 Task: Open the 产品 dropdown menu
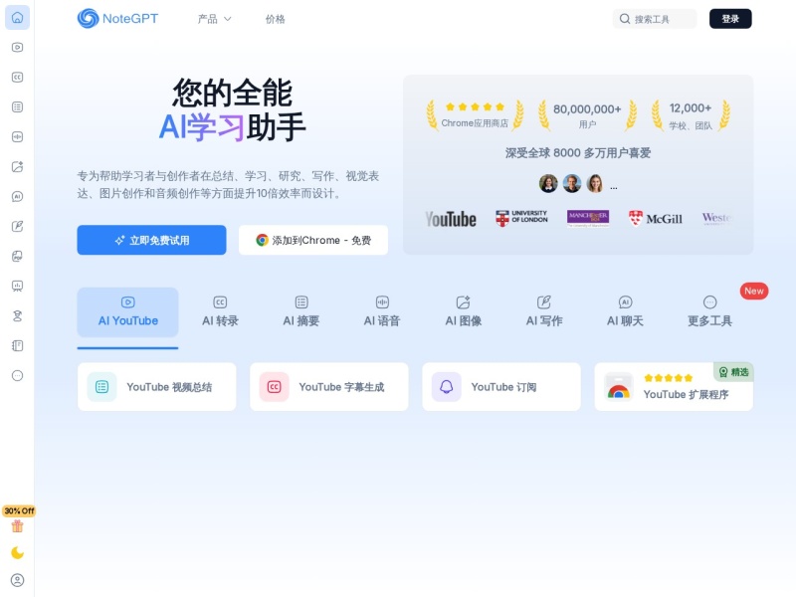[213, 18]
